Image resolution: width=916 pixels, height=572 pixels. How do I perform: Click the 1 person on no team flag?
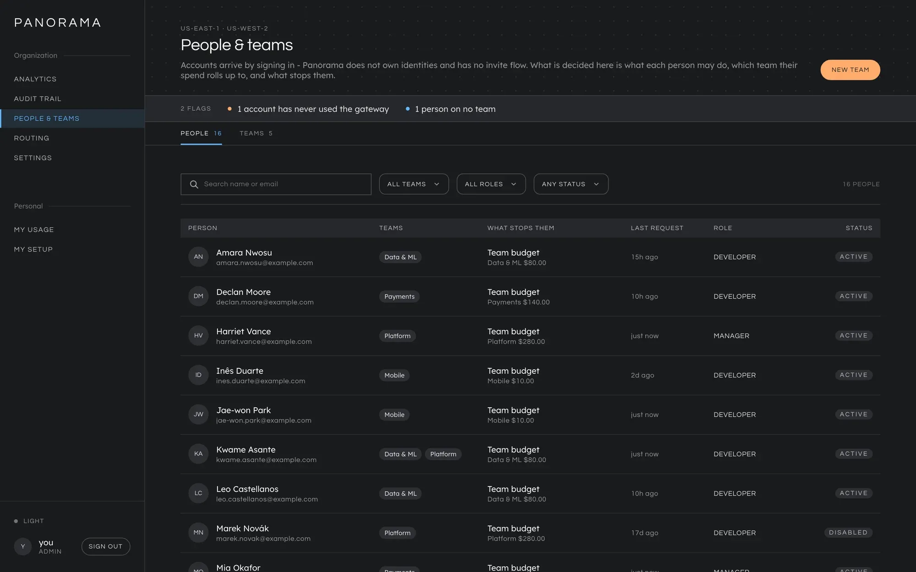click(x=451, y=109)
